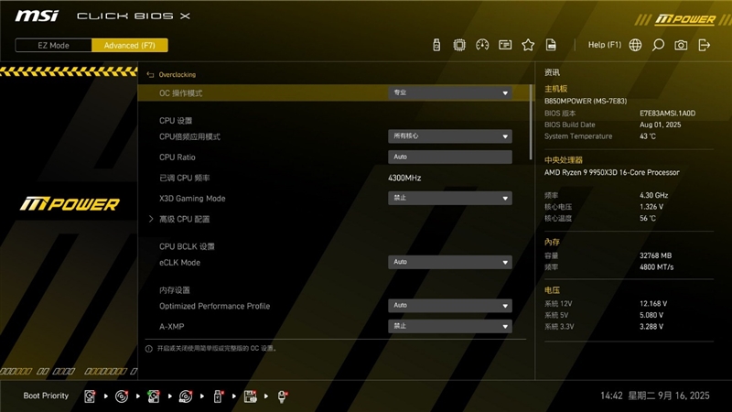Click the 32768 MB memory capacity value
Image resolution: width=732 pixels, height=412 pixels.
(x=655, y=255)
